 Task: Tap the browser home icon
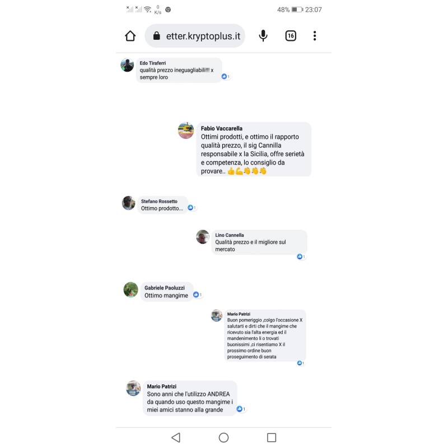(130, 36)
